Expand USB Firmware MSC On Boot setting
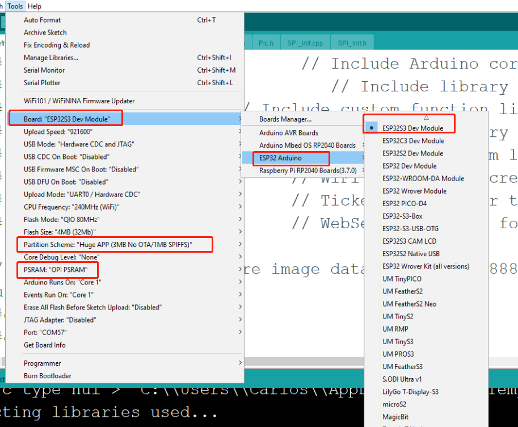The height and width of the screenshot is (427, 518). coord(125,169)
